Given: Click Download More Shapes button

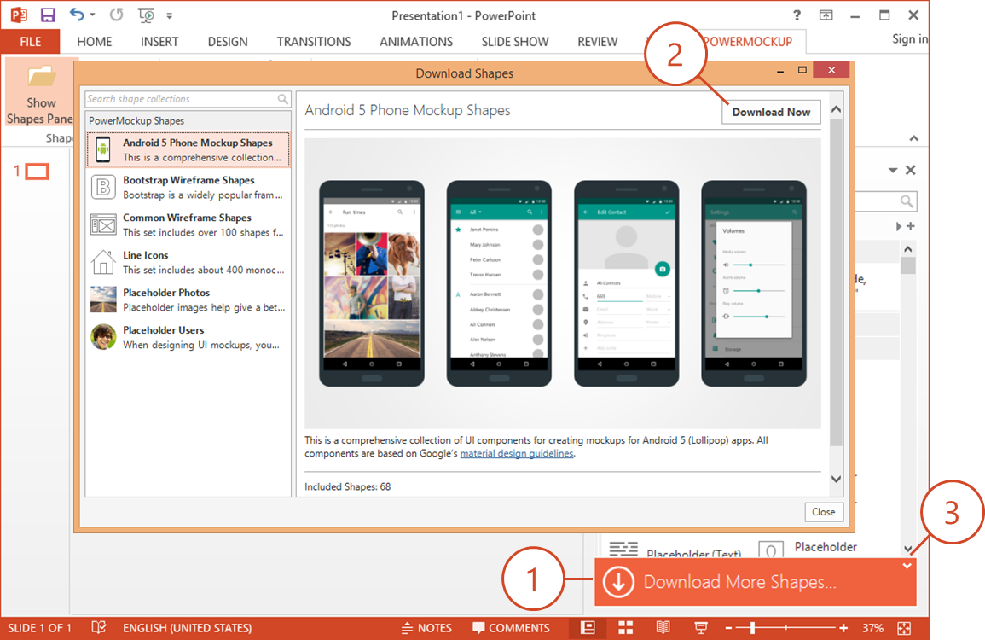Looking at the screenshot, I should 755,582.
